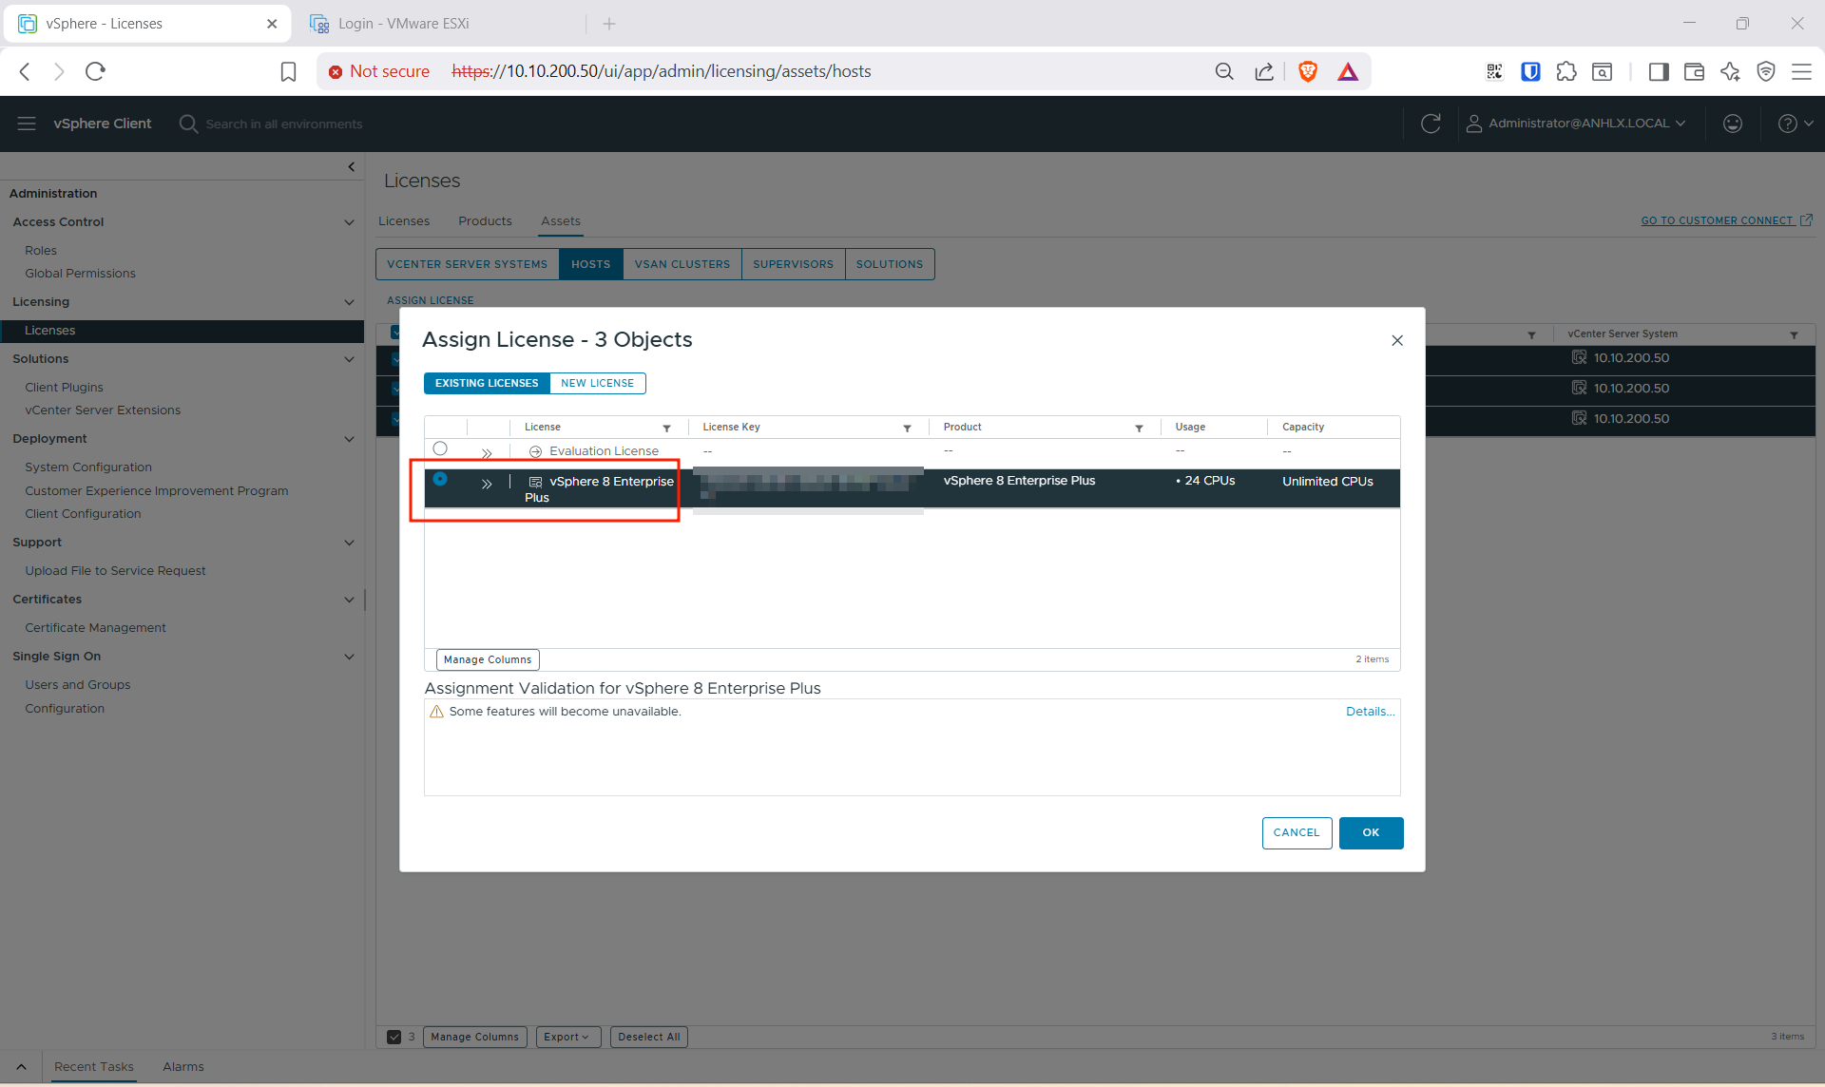Select the Evaluation License radio button
Screen dimensions: 1825x1087
point(440,448)
